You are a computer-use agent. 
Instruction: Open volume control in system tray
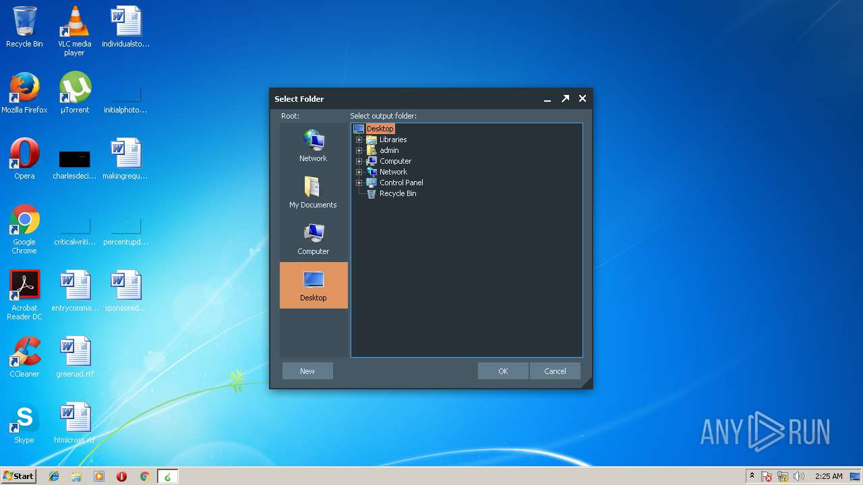799,476
